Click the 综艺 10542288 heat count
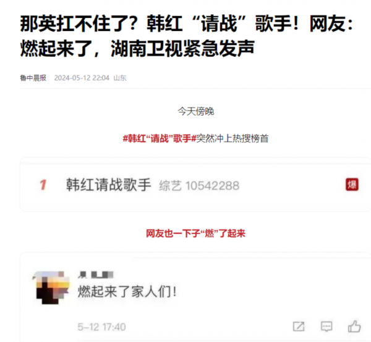Screen dimensions: 371x342 click(x=199, y=186)
